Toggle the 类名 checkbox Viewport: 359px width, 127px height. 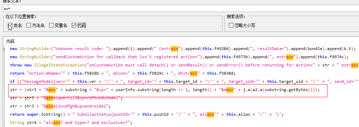[10, 25]
